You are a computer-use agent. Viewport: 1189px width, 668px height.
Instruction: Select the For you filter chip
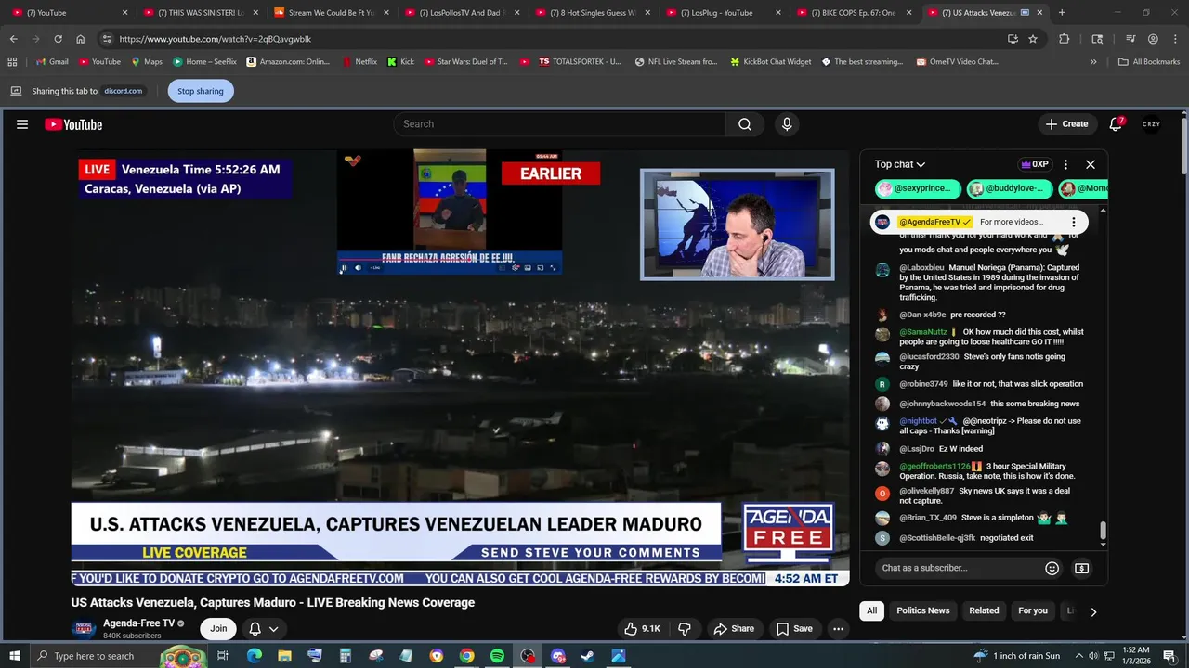click(1033, 610)
